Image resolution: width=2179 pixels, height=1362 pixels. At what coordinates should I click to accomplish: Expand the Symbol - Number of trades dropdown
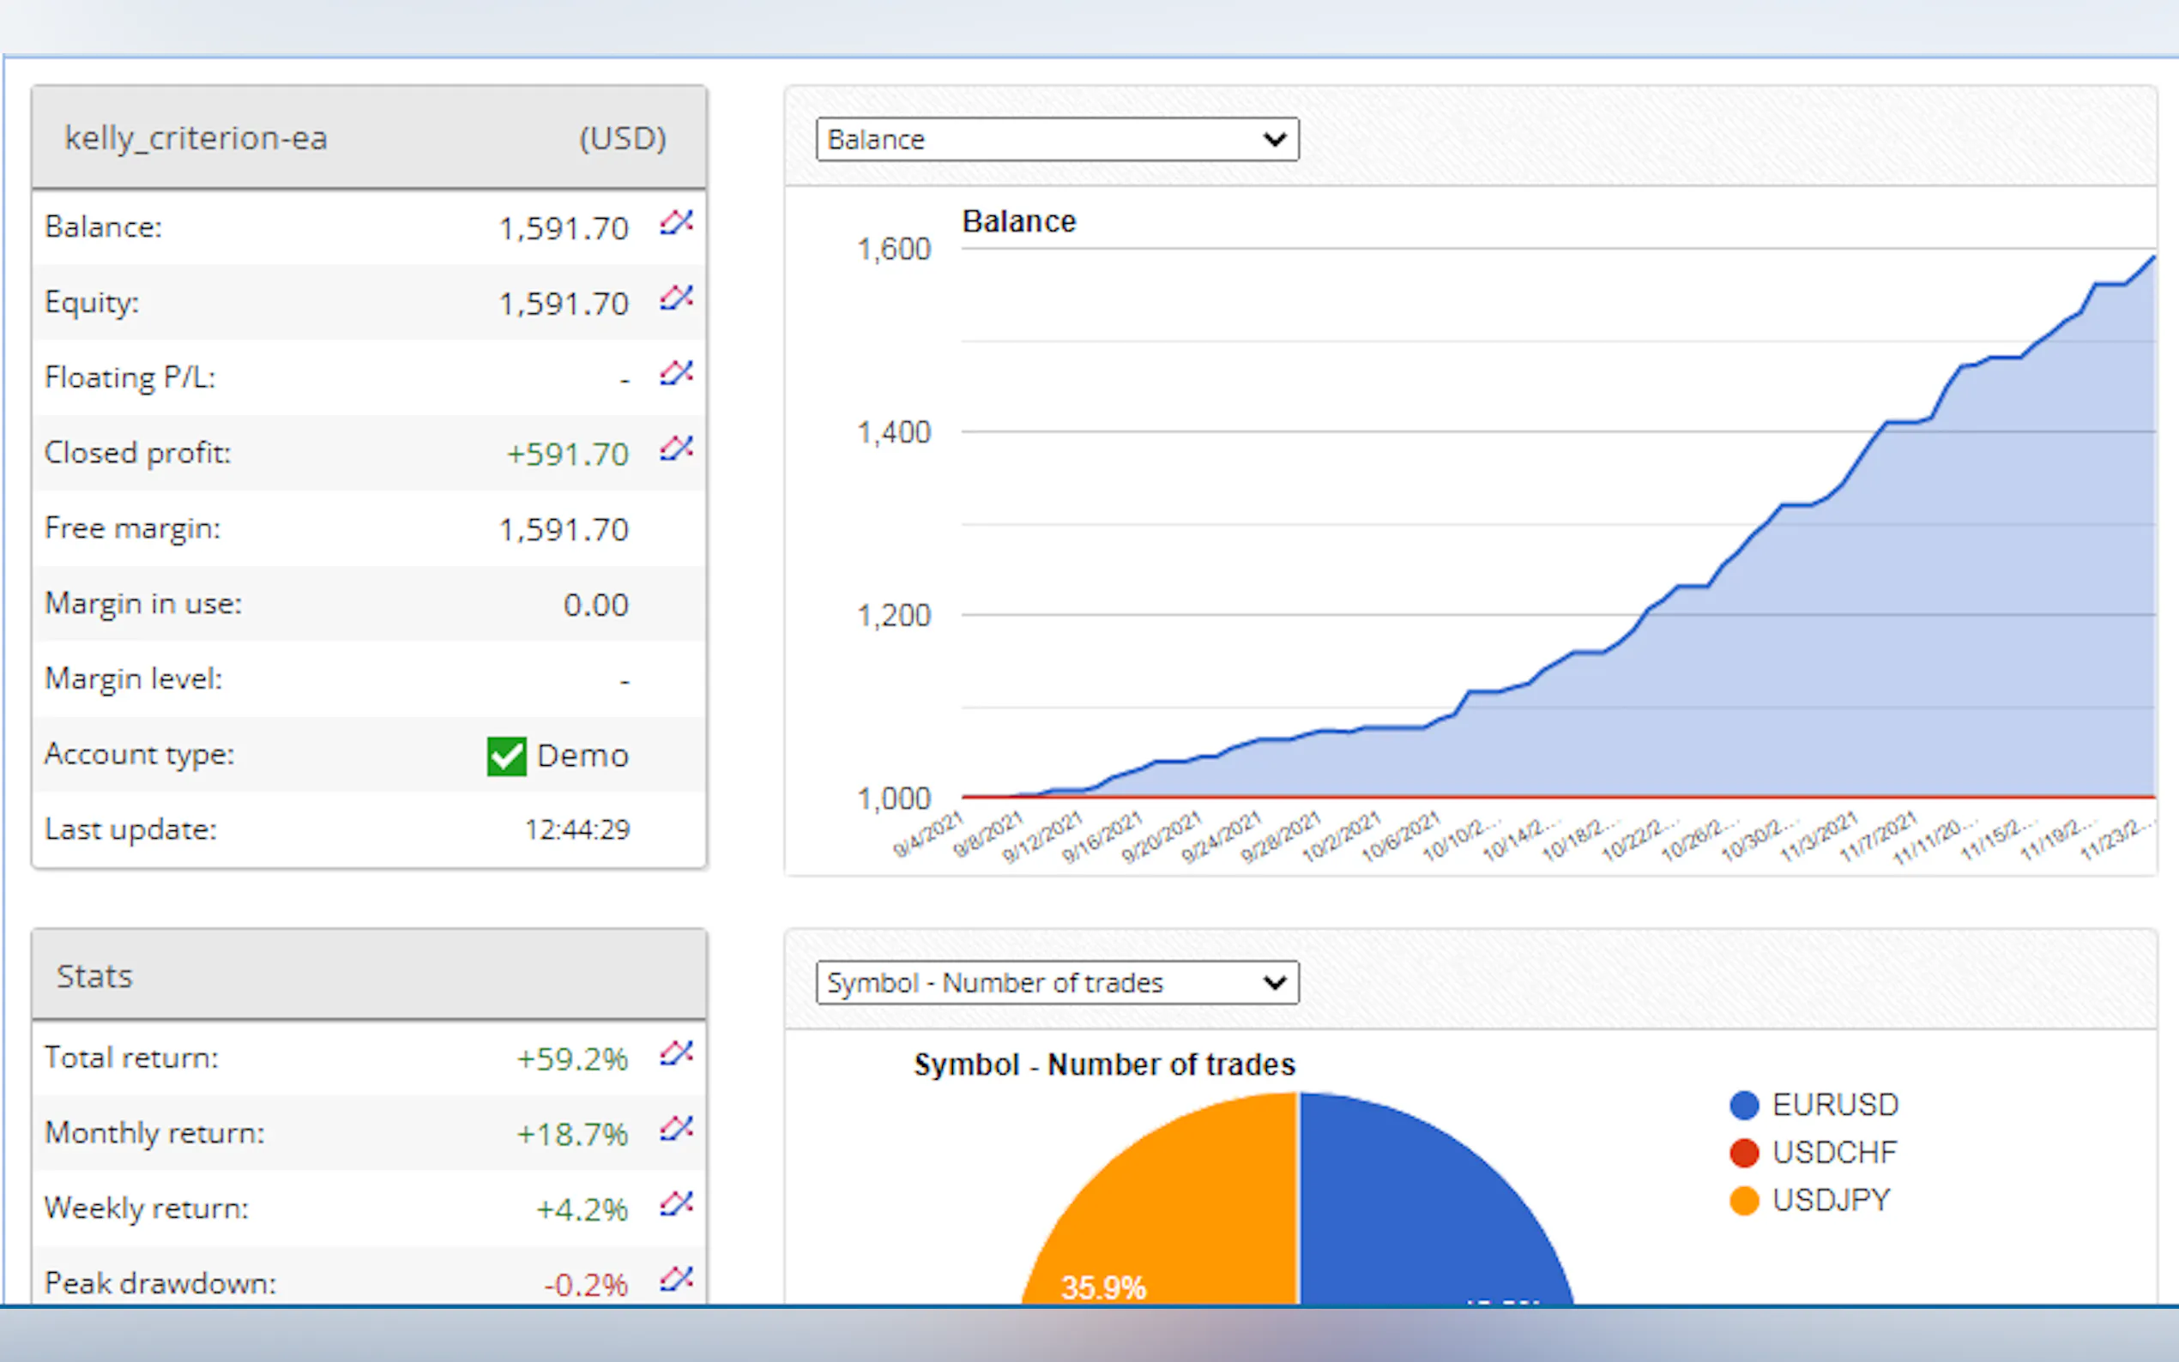click(x=1056, y=983)
